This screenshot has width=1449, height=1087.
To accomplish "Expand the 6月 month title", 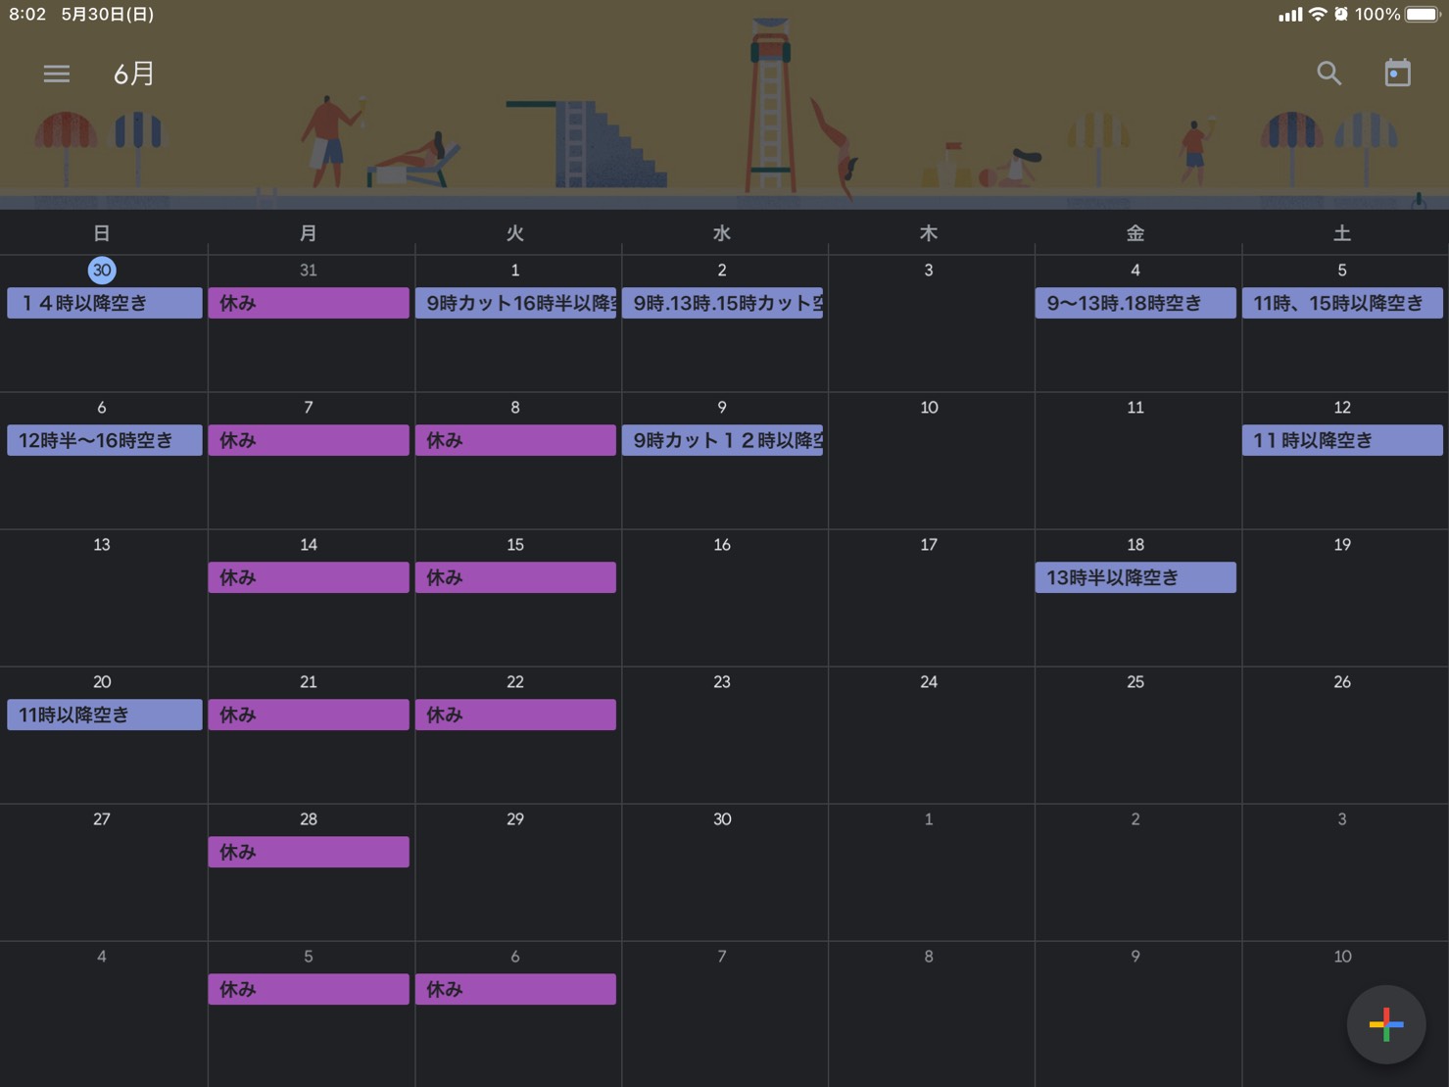I will point(134,74).
